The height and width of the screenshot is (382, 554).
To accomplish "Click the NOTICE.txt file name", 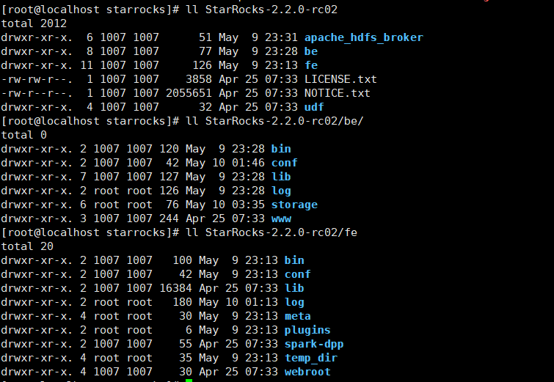I will click(x=337, y=93).
